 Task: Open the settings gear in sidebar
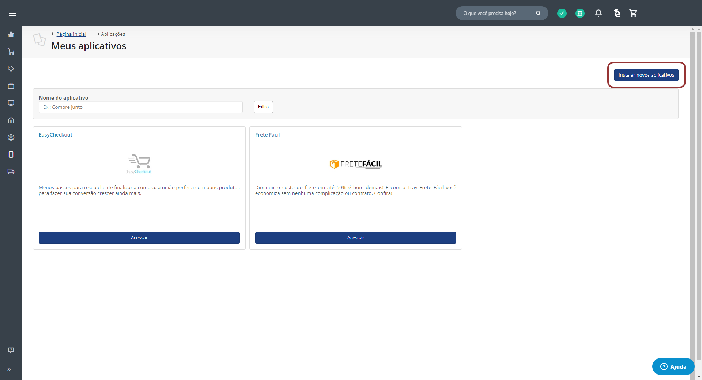pos(11,137)
